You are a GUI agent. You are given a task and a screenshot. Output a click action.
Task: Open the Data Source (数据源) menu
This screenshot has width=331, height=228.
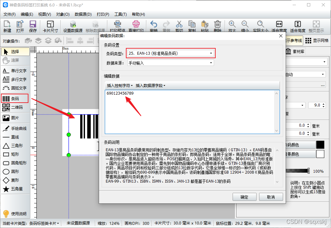click(x=83, y=14)
